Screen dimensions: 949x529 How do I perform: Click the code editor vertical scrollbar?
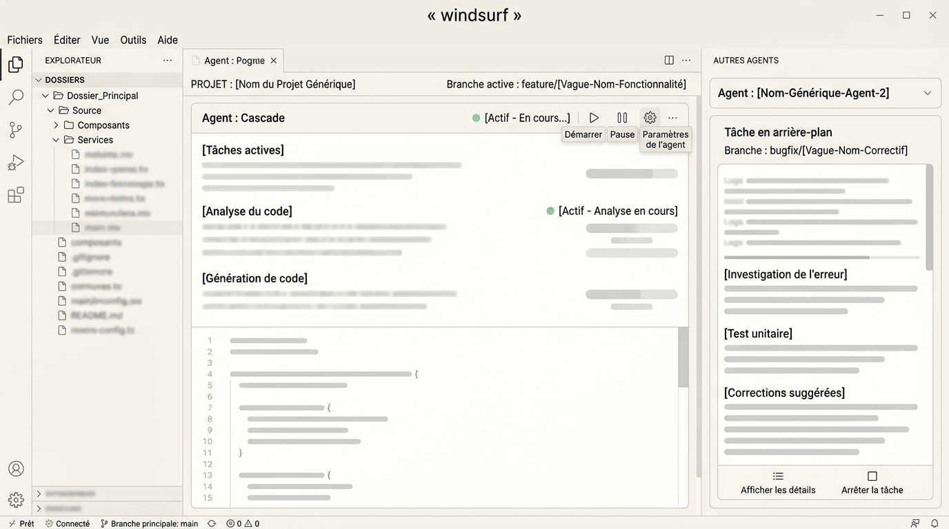point(683,357)
